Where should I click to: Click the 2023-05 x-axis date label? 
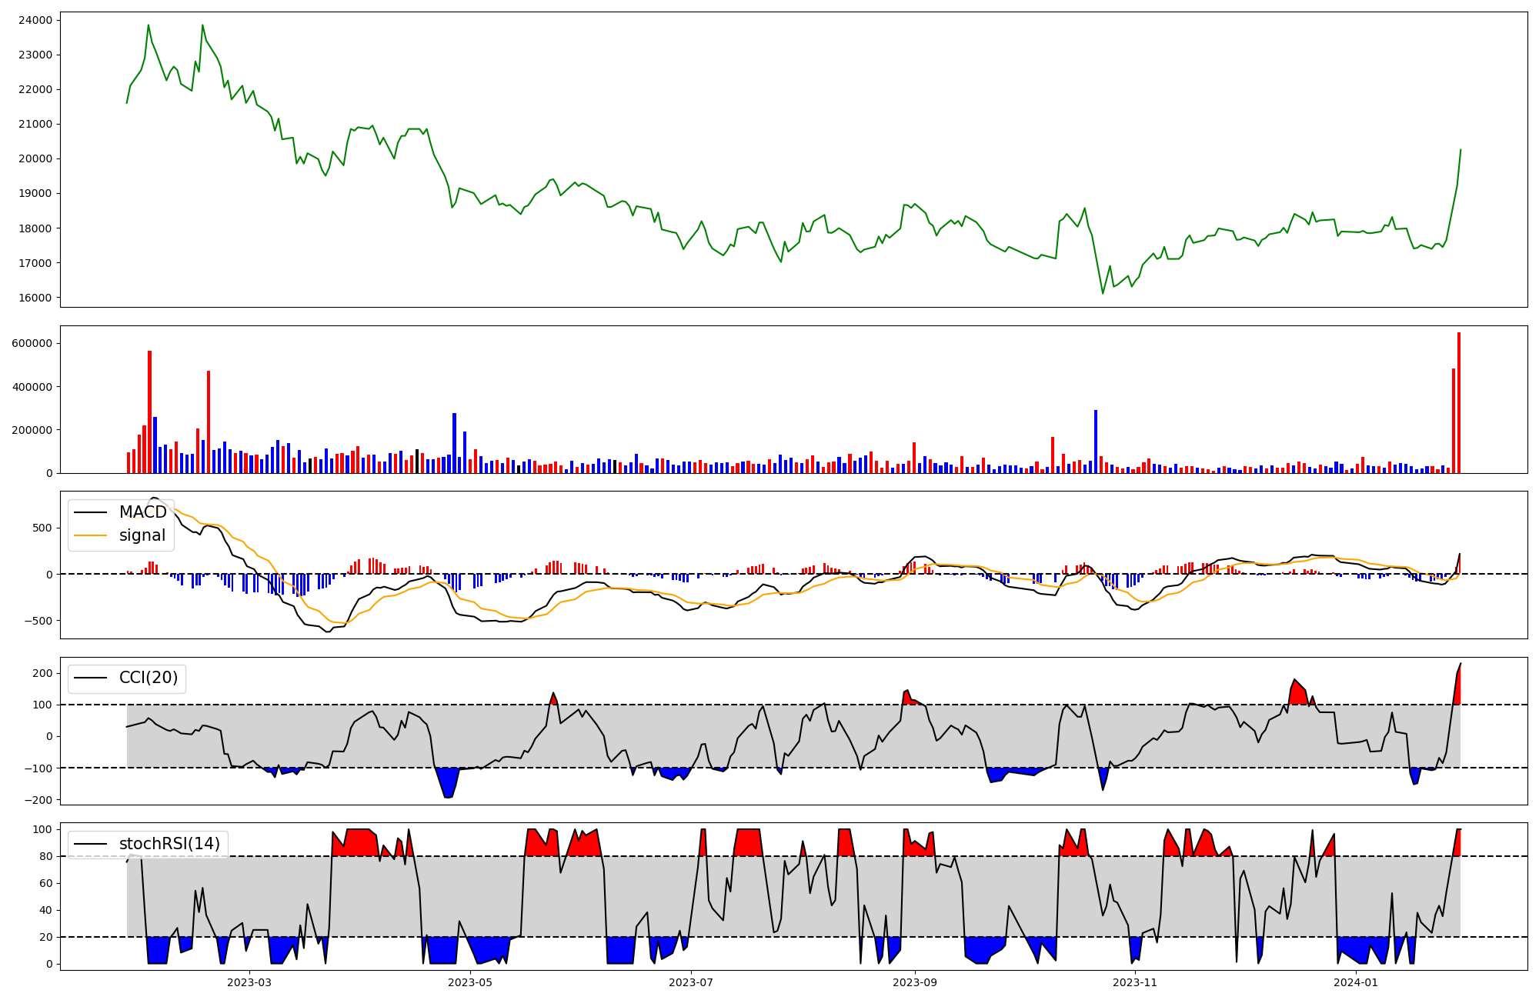coord(469,982)
